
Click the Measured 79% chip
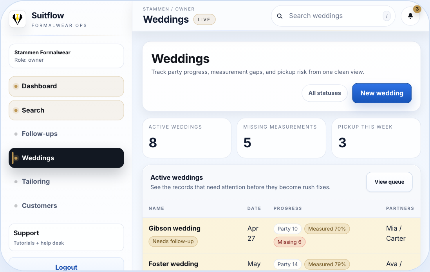[x=327, y=264]
